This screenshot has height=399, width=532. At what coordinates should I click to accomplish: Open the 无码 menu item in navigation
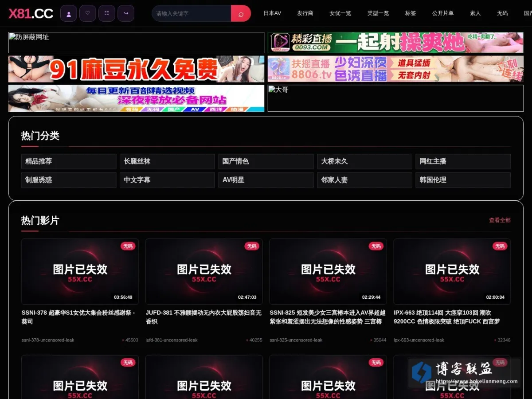[x=502, y=13]
